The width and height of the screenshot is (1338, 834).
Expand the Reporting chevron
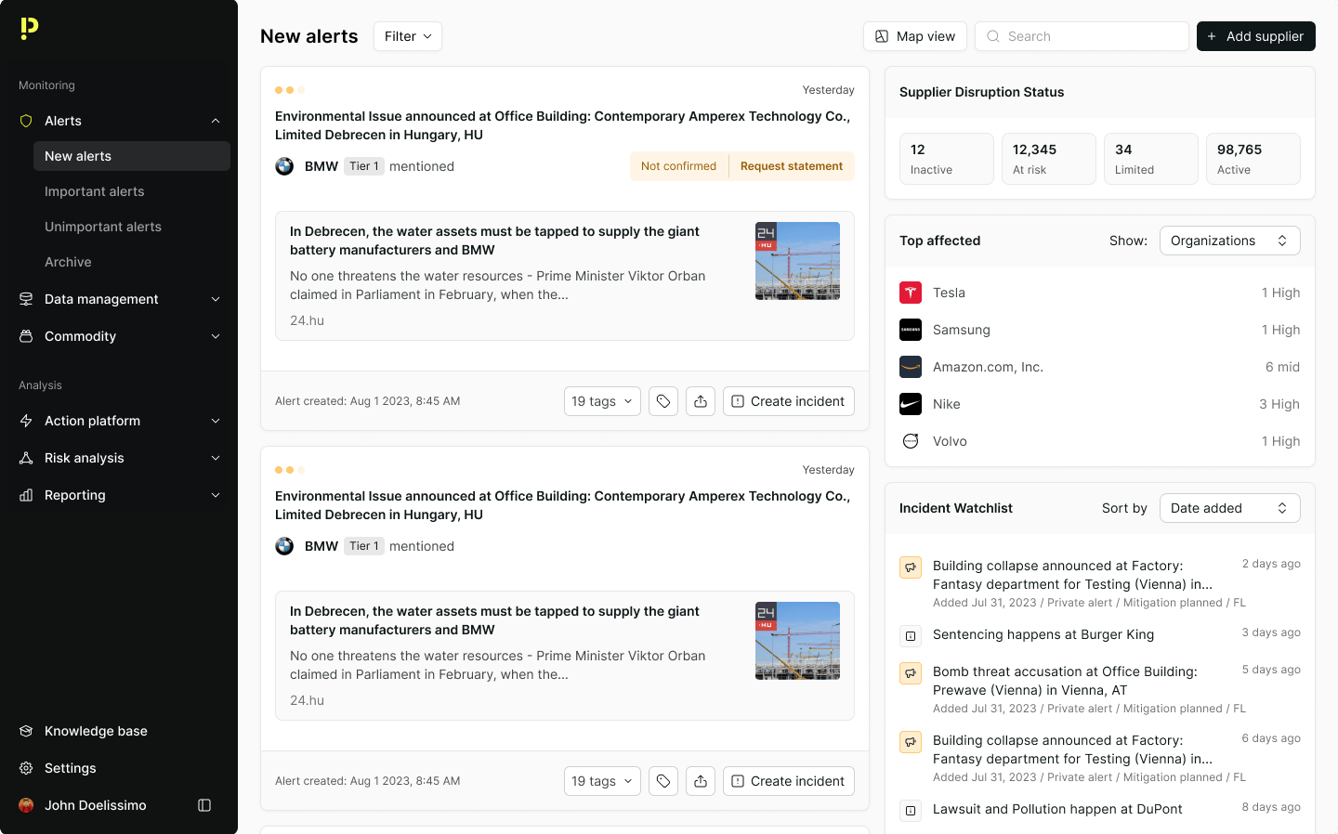(x=216, y=495)
